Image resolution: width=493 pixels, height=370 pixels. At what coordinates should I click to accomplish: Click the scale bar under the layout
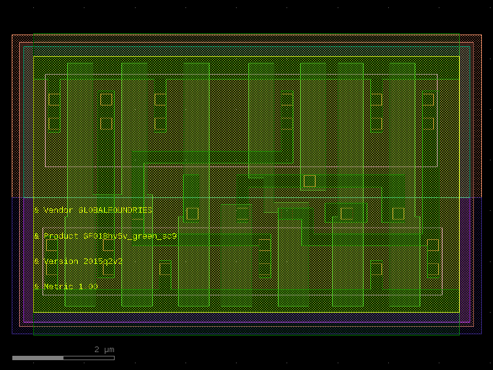(x=63, y=358)
